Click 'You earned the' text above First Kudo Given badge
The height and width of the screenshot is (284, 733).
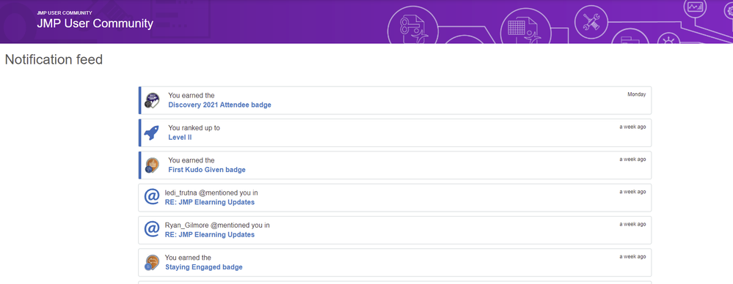tap(192, 160)
